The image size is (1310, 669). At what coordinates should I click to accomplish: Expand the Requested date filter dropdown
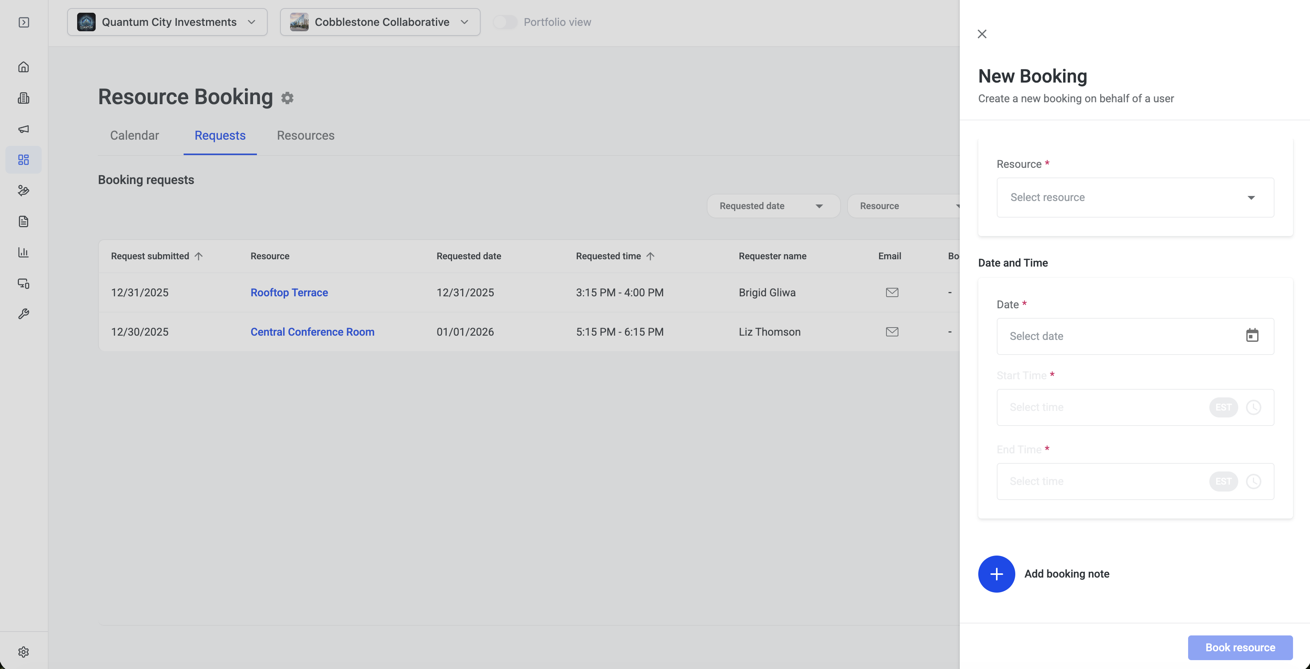tap(773, 206)
